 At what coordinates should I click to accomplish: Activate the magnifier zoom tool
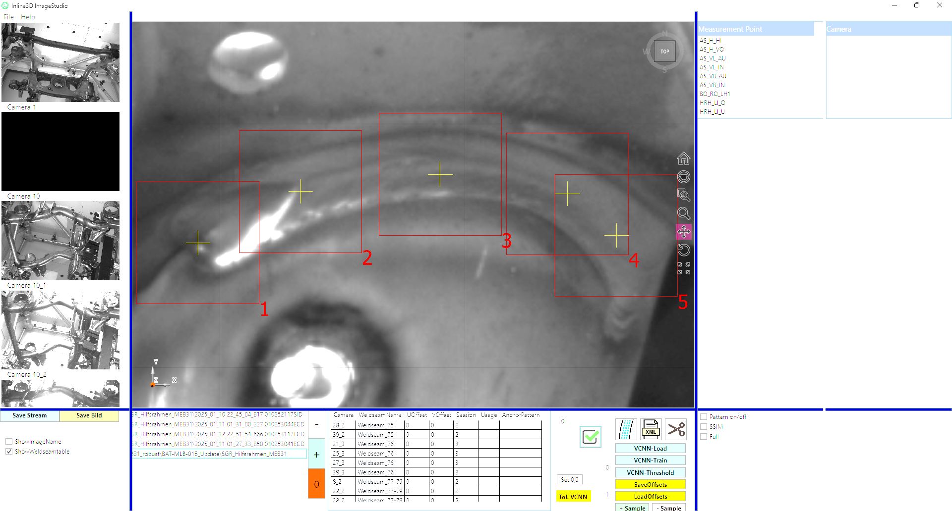684,213
